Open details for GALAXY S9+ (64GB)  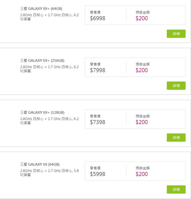(176, 34)
